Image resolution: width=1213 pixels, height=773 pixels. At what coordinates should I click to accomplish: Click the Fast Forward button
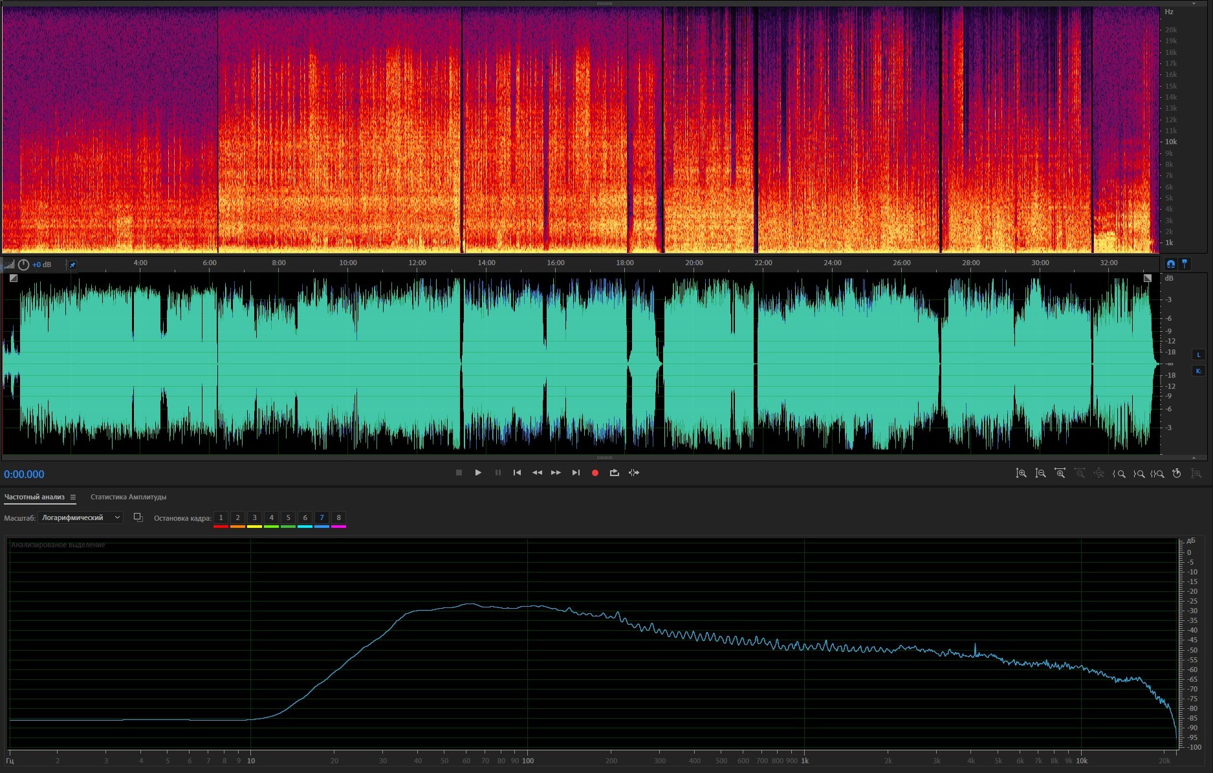point(556,473)
